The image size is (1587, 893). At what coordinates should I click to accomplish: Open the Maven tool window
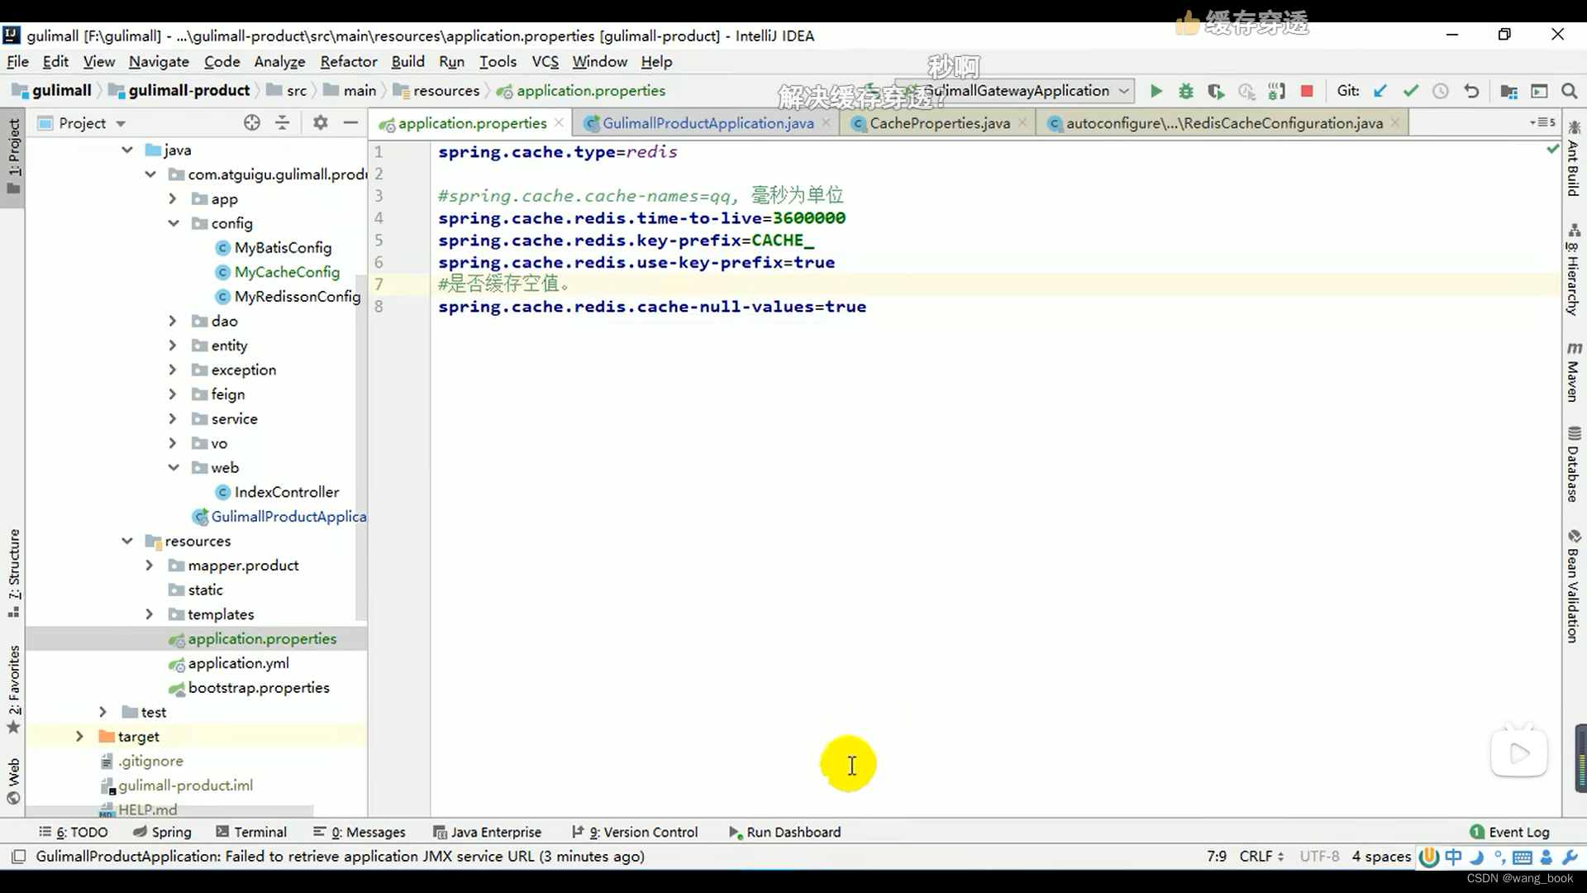1573,371
